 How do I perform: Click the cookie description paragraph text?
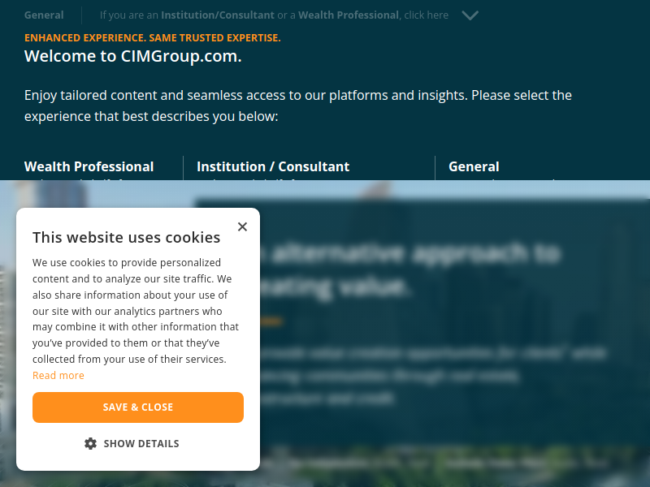pyautogui.click(x=136, y=311)
